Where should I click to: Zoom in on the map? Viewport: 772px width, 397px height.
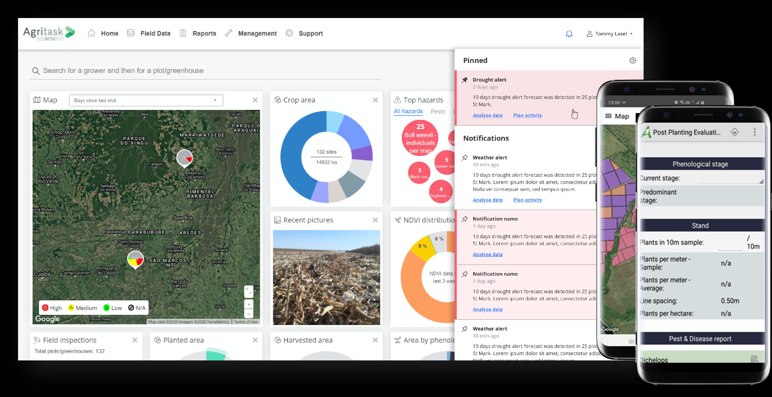249,305
